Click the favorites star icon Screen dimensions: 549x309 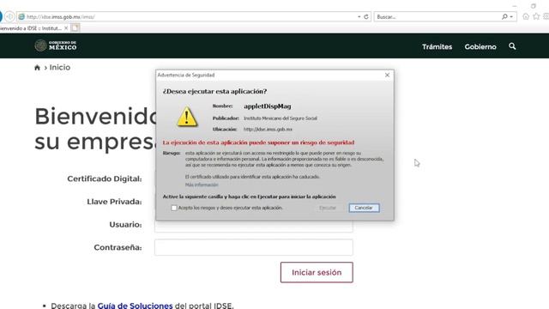click(536, 16)
